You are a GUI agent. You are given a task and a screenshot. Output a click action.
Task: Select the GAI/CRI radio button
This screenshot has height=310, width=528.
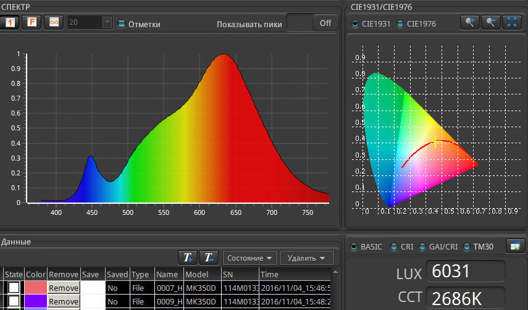tap(422, 247)
